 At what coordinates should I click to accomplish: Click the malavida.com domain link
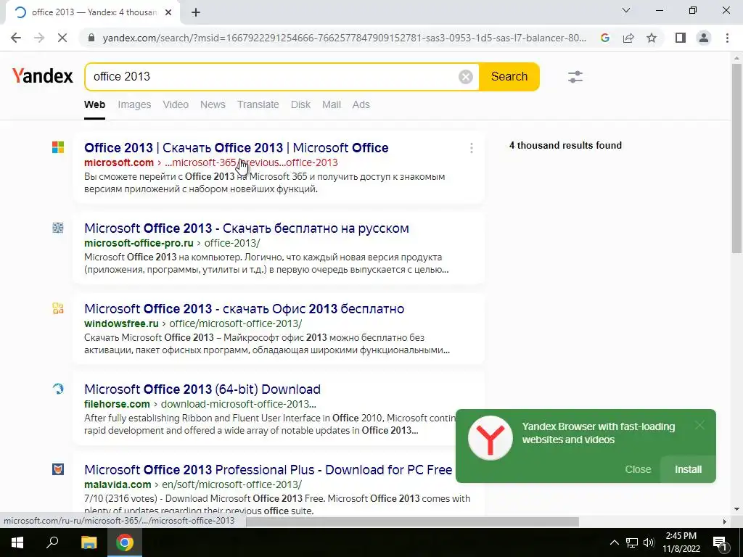tap(118, 484)
